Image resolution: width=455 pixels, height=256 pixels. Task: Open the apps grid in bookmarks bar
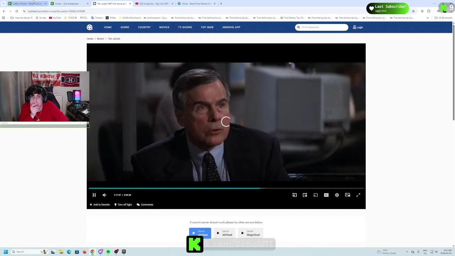[4, 18]
